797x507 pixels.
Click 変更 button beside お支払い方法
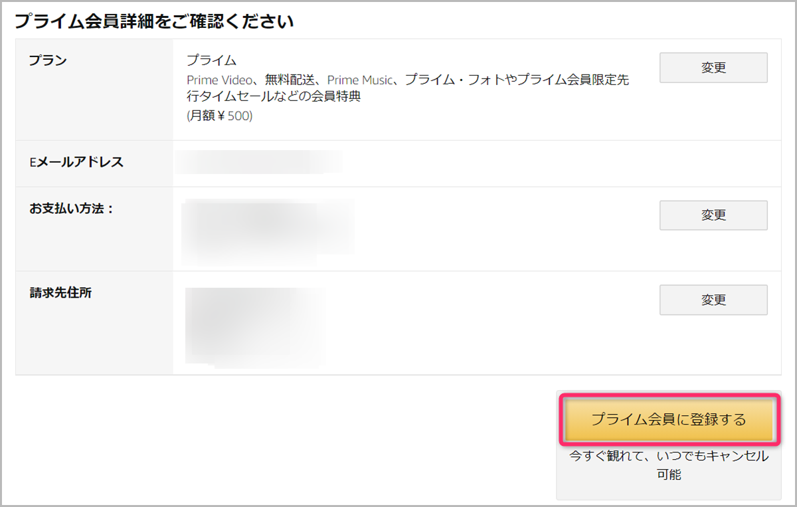pyautogui.click(x=713, y=215)
